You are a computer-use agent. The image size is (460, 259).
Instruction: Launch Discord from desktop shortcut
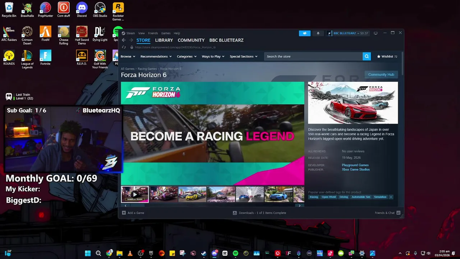82,10
